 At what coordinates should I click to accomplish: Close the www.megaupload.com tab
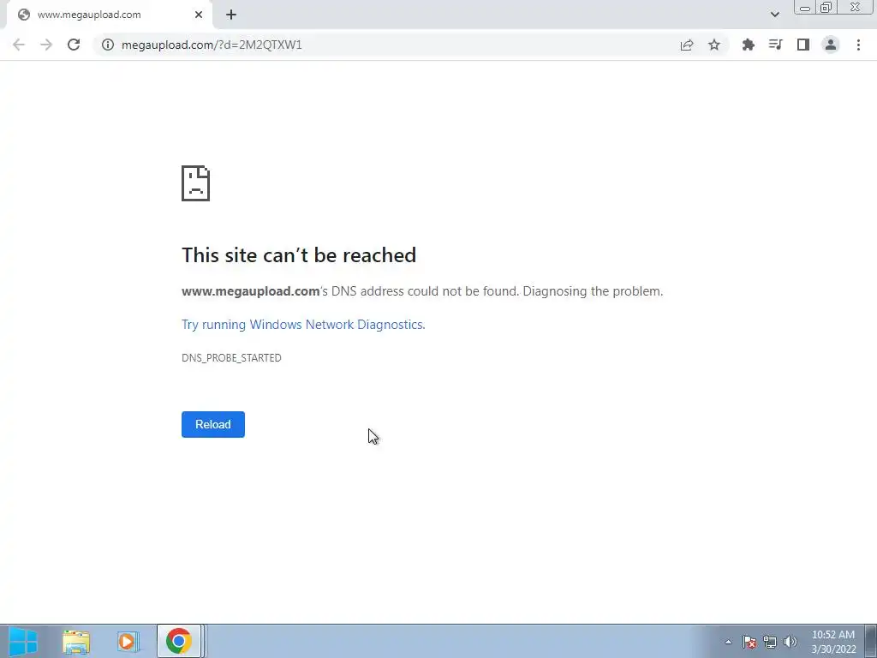pos(199,15)
